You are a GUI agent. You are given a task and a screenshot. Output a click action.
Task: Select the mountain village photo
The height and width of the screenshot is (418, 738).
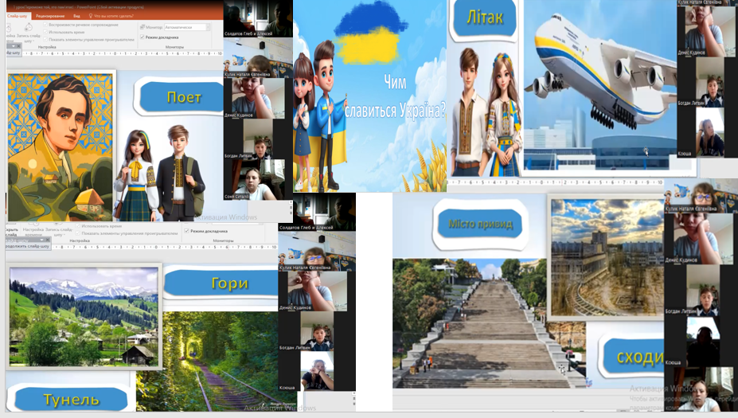pos(84,316)
